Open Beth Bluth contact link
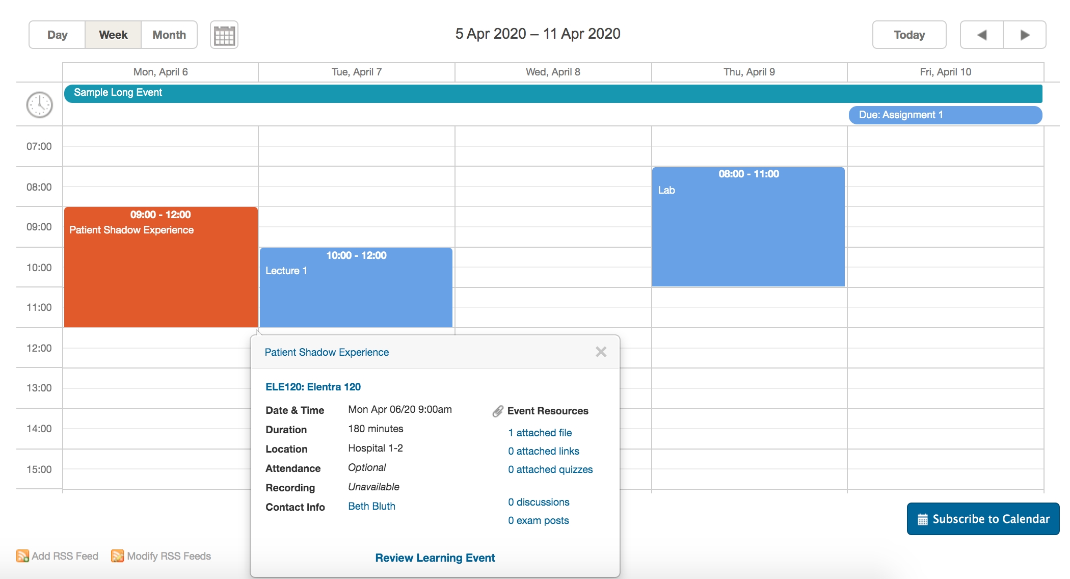Image resolution: width=1070 pixels, height=579 pixels. coord(371,506)
